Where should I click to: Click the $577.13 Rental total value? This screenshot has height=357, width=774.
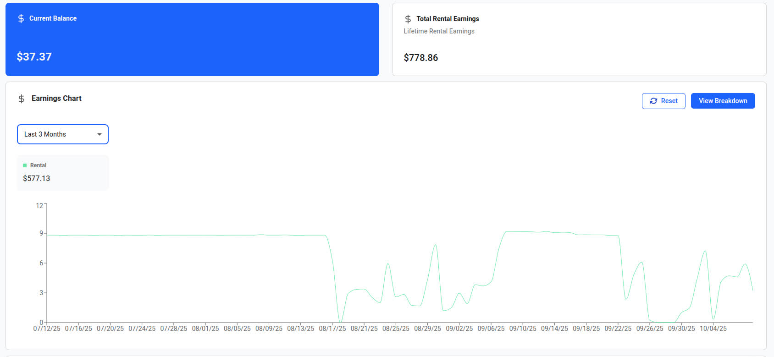tap(37, 178)
